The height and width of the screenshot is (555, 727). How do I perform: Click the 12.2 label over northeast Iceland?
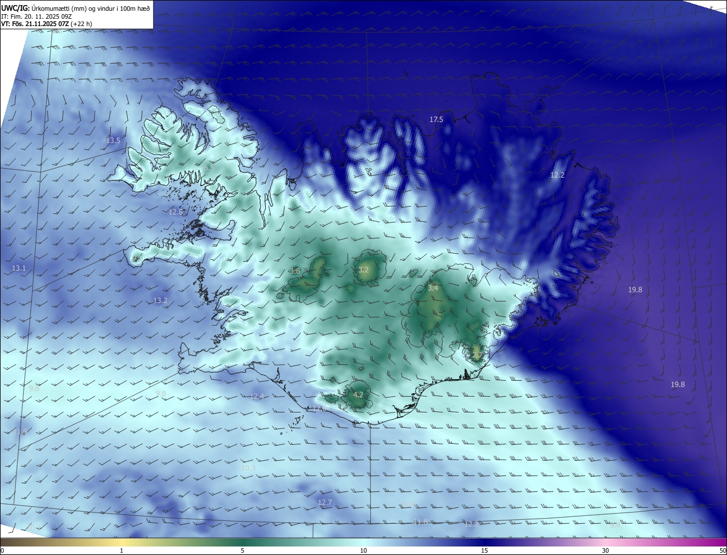pyautogui.click(x=557, y=175)
